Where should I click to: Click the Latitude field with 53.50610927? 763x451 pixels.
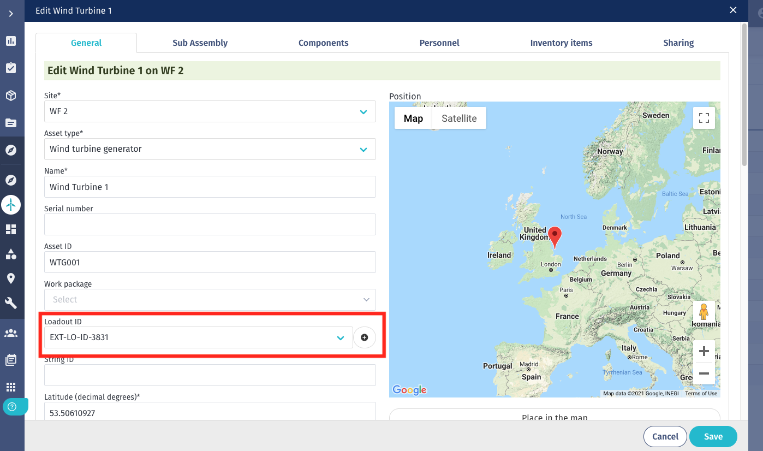(210, 412)
